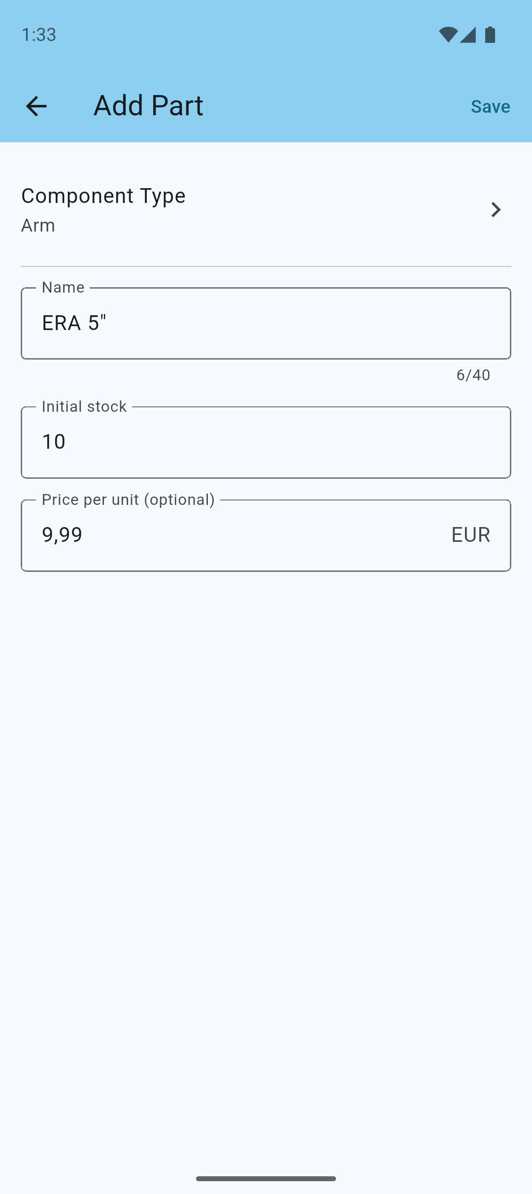The width and height of the screenshot is (532, 1194).
Task: Focus the field containing 9,99
Action: [236, 535]
